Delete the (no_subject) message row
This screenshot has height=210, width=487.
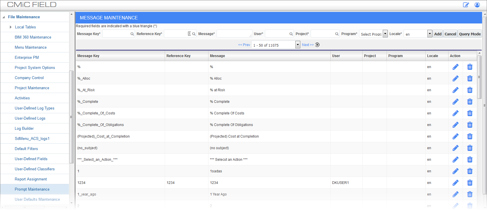470,148
